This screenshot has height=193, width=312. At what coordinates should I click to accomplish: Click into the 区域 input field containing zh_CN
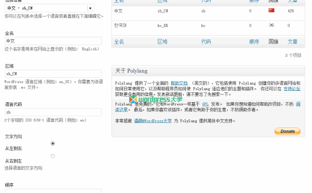click(53, 74)
